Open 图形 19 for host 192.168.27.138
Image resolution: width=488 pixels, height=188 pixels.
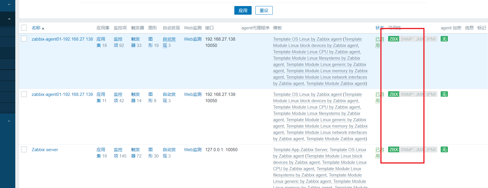[153, 42]
